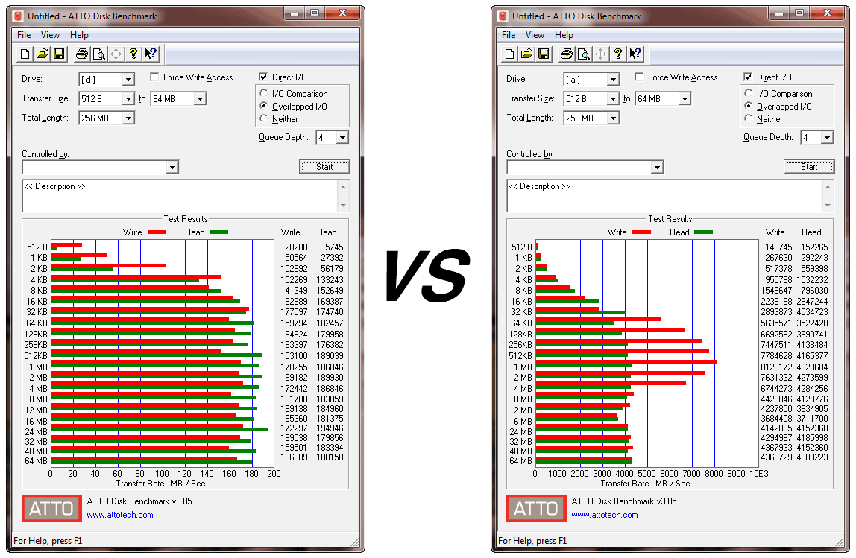Screen dimensions: 856x558
Task: Click Save icon in right window
Action: (544, 54)
